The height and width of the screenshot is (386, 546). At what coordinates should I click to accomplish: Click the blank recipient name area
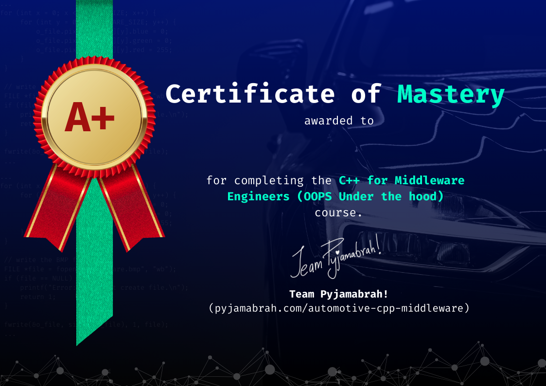pyautogui.click(x=339, y=151)
